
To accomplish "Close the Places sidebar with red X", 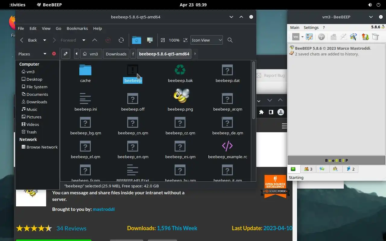I will [54, 54].
